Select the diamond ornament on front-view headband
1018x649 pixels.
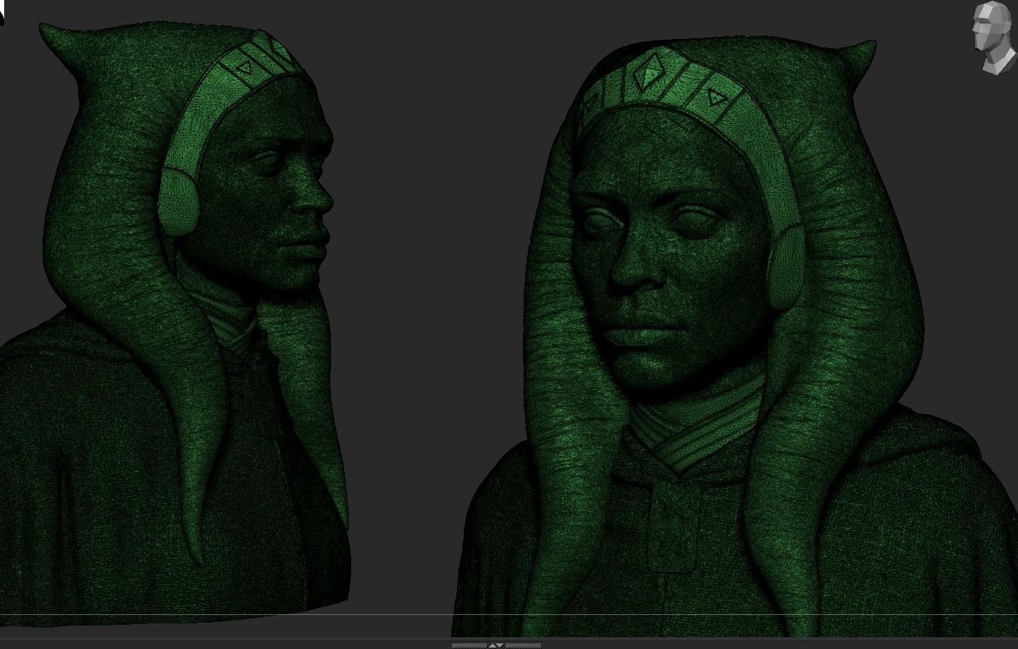click(648, 73)
